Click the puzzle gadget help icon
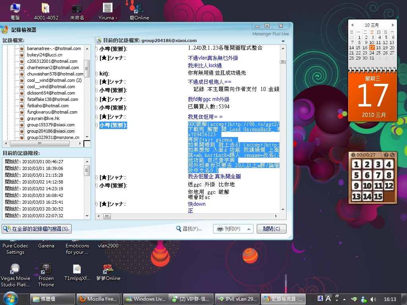 [x=386, y=154]
